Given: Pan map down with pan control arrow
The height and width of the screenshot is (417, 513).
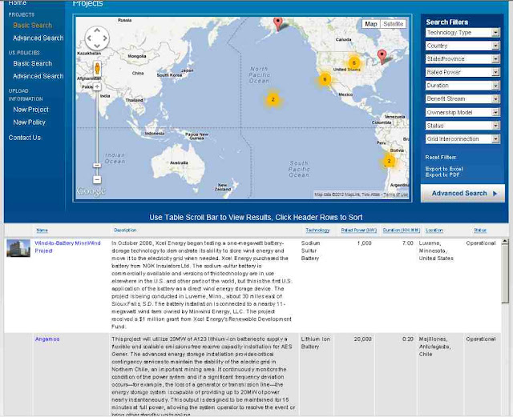Looking at the screenshot, I should [97, 46].
